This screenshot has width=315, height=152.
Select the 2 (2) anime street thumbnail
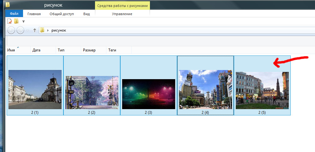[x=92, y=92]
